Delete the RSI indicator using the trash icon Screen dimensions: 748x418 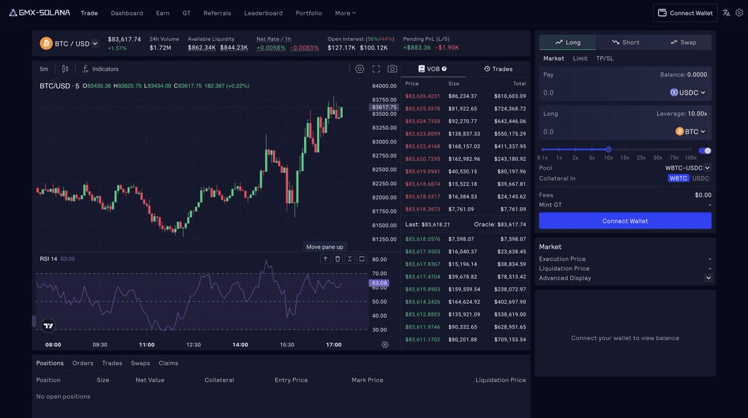(337, 258)
